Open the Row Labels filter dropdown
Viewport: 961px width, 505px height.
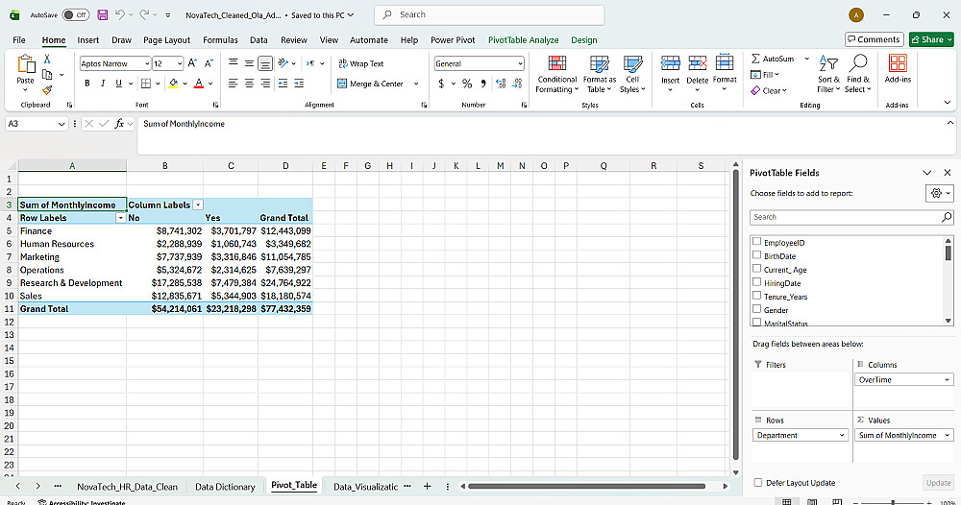click(x=121, y=218)
